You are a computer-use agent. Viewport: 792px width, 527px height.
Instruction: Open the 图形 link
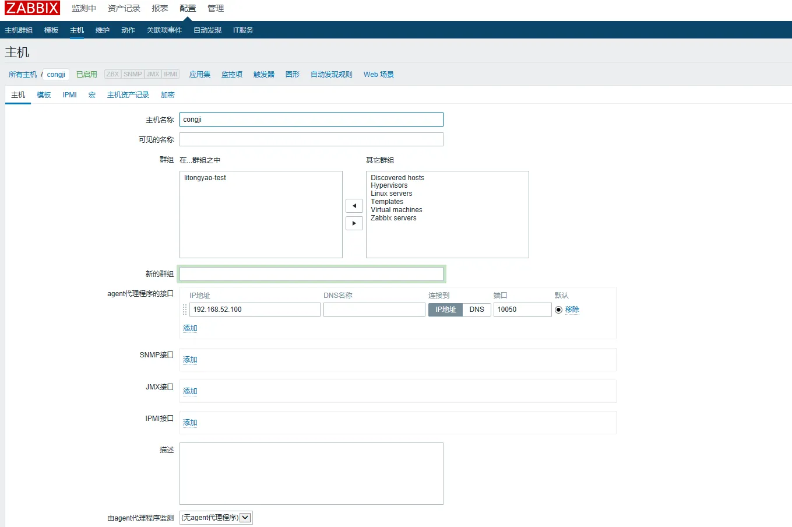pyautogui.click(x=293, y=75)
